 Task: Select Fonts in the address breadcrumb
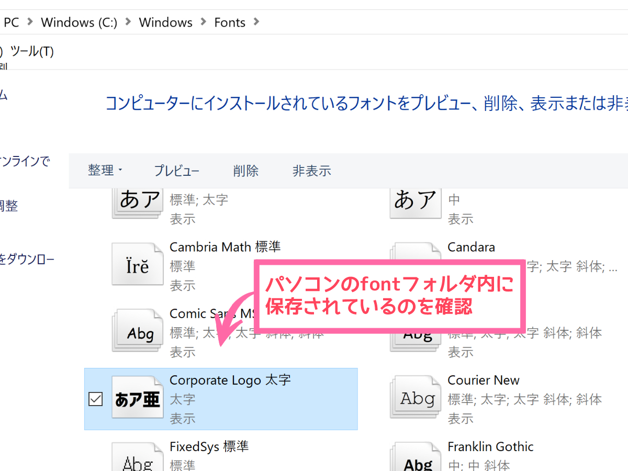[230, 23]
